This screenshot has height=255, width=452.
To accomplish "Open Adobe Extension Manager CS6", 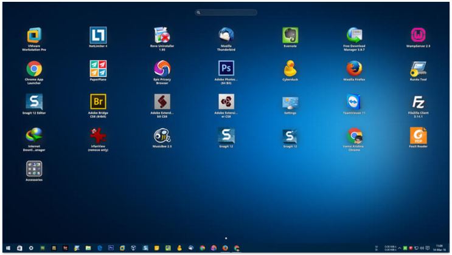I will (x=226, y=101).
